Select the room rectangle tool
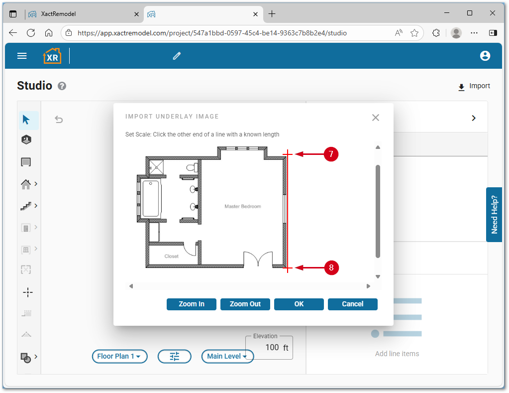 tap(26, 162)
